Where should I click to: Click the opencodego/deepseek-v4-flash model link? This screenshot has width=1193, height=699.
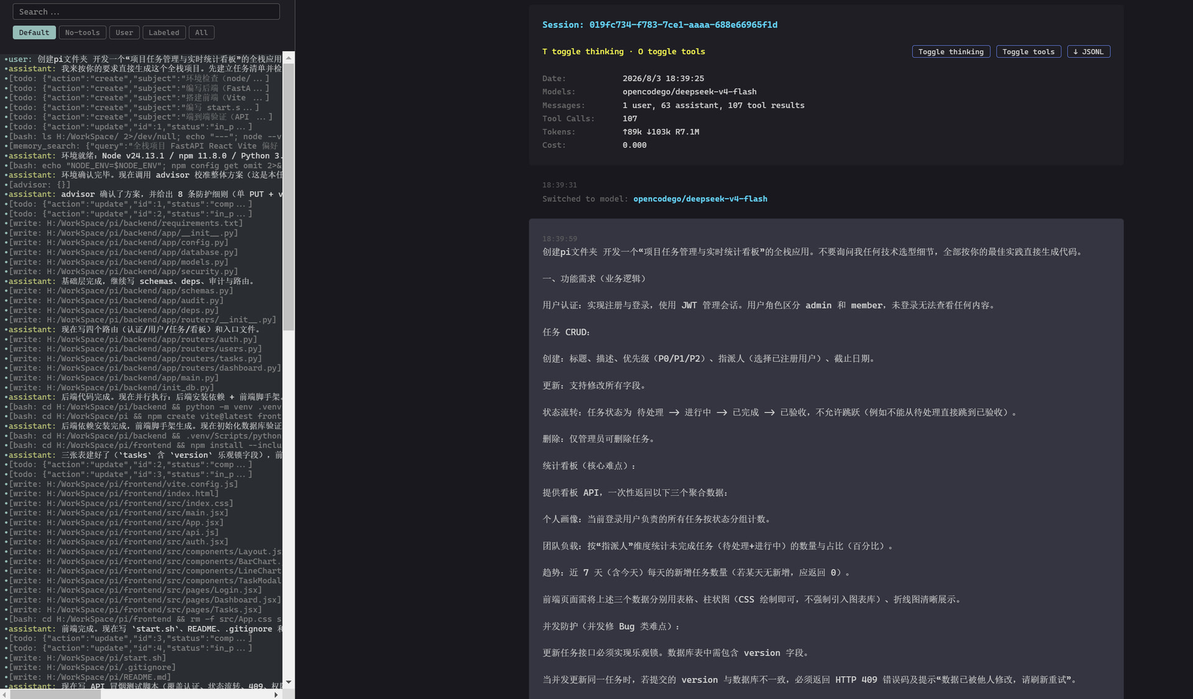pyautogui.click(x=700, y=199)
